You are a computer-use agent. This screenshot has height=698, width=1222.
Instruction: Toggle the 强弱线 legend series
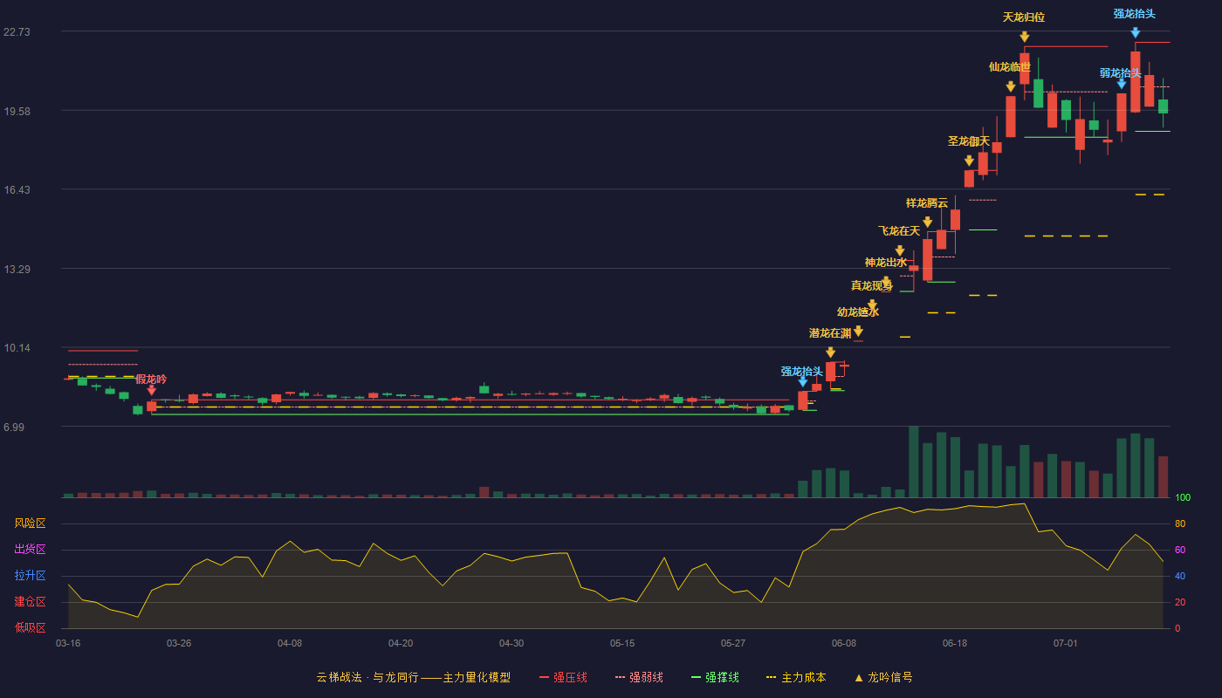tap(639, 677)
